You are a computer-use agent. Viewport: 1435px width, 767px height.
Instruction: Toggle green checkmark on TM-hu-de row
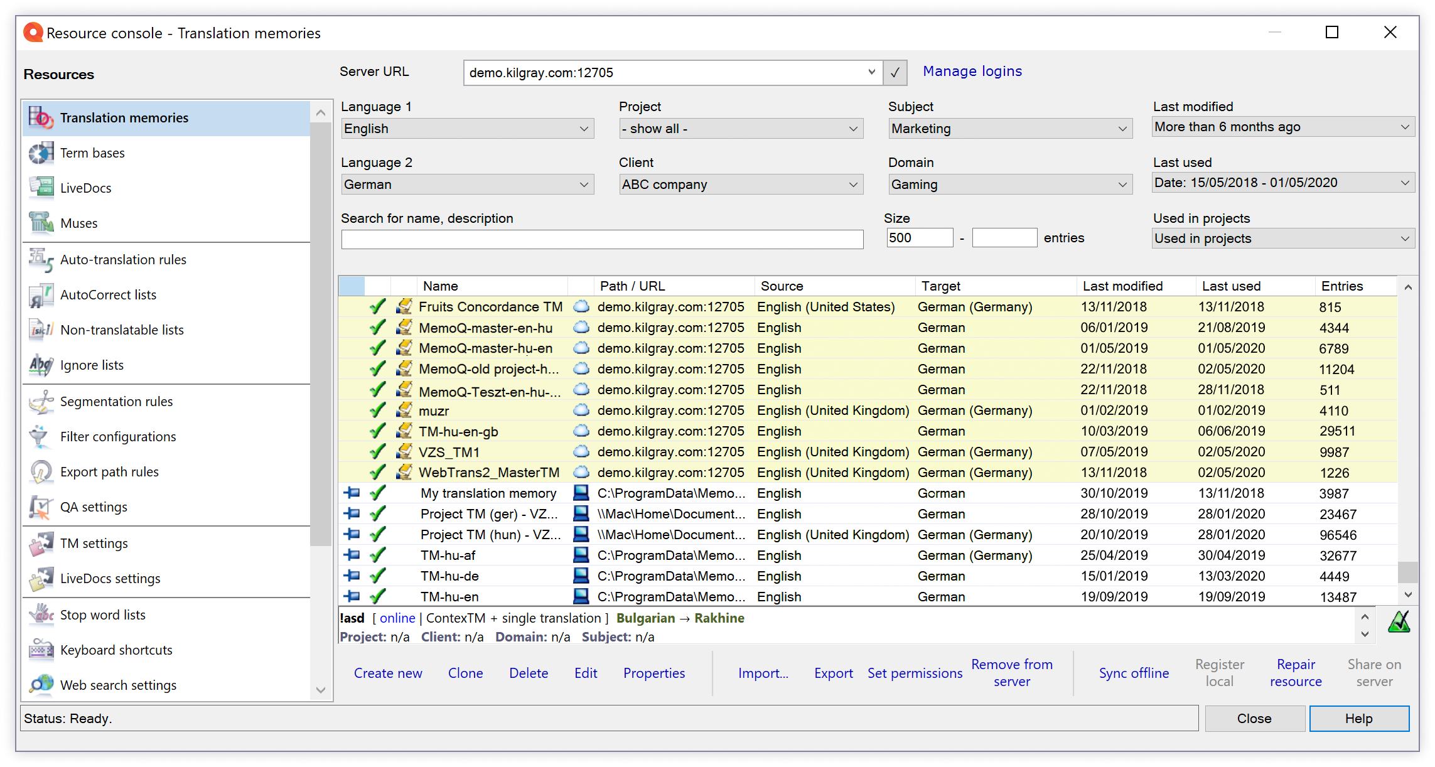click(x=377, y=576)
